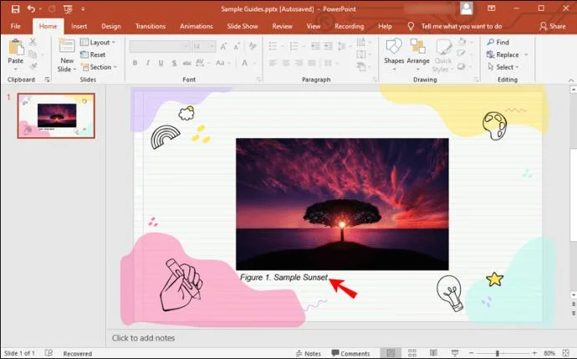Image resolution: width=577 pixels, height=359 pixels.
Task: Open Comments from status bar
Action: coord(350,353)
